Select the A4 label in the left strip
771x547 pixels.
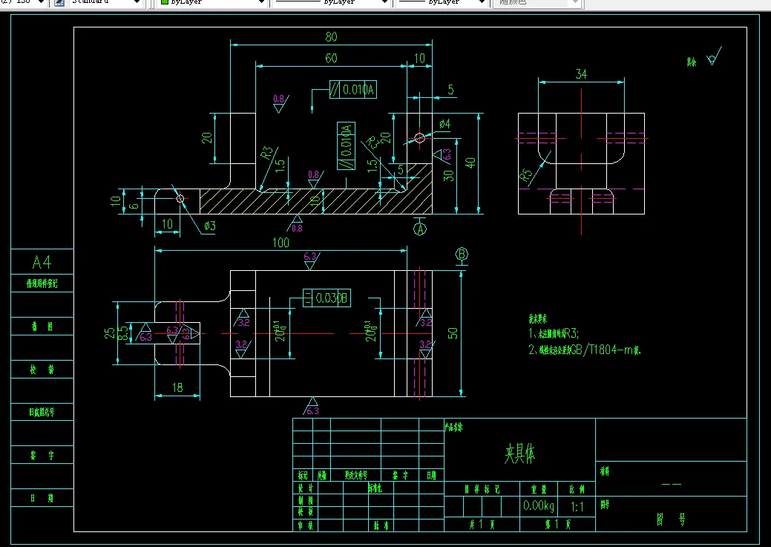(41, 262)
